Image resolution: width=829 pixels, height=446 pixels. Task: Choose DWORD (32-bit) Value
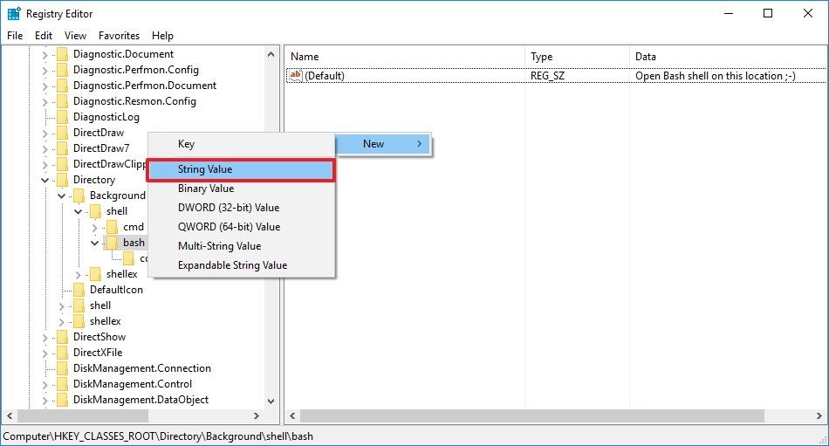coord(241,208)
